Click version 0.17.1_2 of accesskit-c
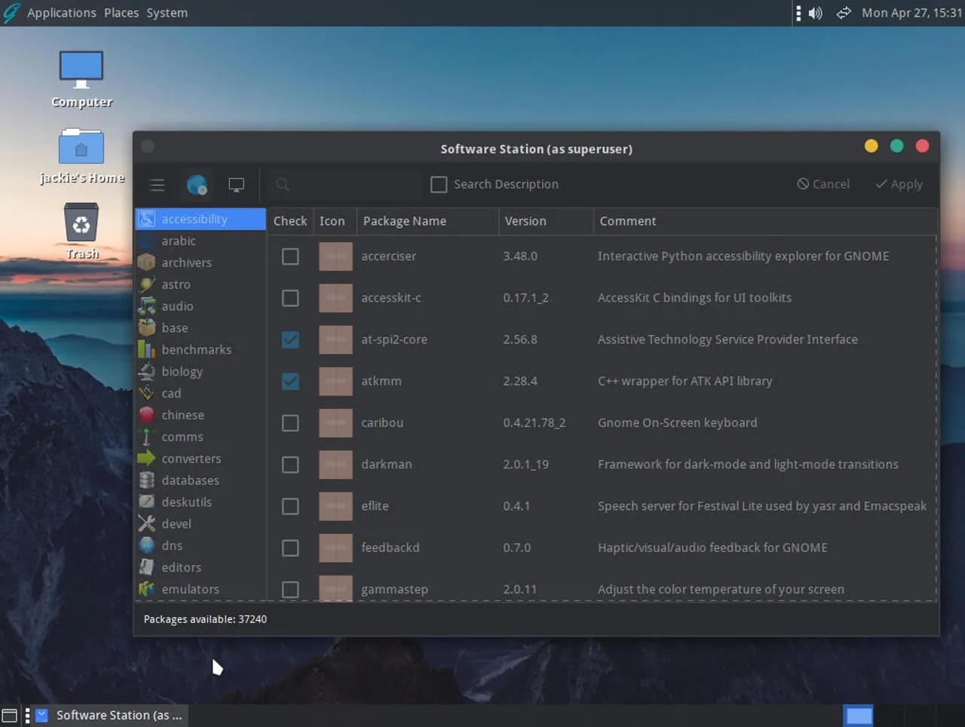Image resolution: width=965 pixels, height=727 pixels. click(525, 298)
